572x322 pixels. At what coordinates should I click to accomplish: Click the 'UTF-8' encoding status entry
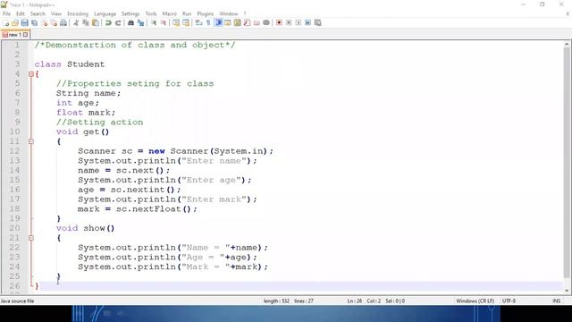pyautogui.click(x=509, y=301)
